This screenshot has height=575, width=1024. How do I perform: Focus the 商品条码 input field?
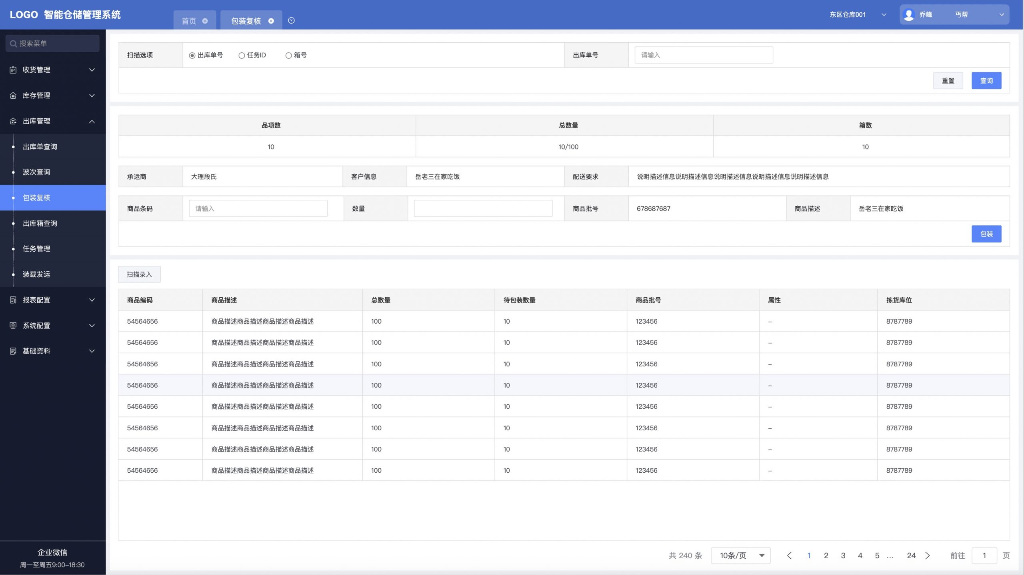pos(258,209)
